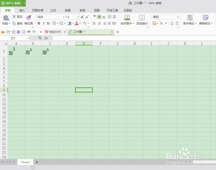Click the open folder icon in quick toolbar

tap(3, 32)
